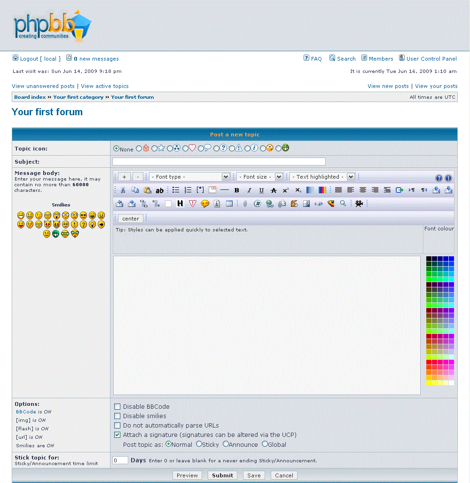Click the View unanswered posts link
Screen dimensions: 470x483
[43, 86]
